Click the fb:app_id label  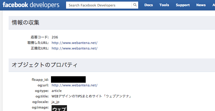pos(40,80)
